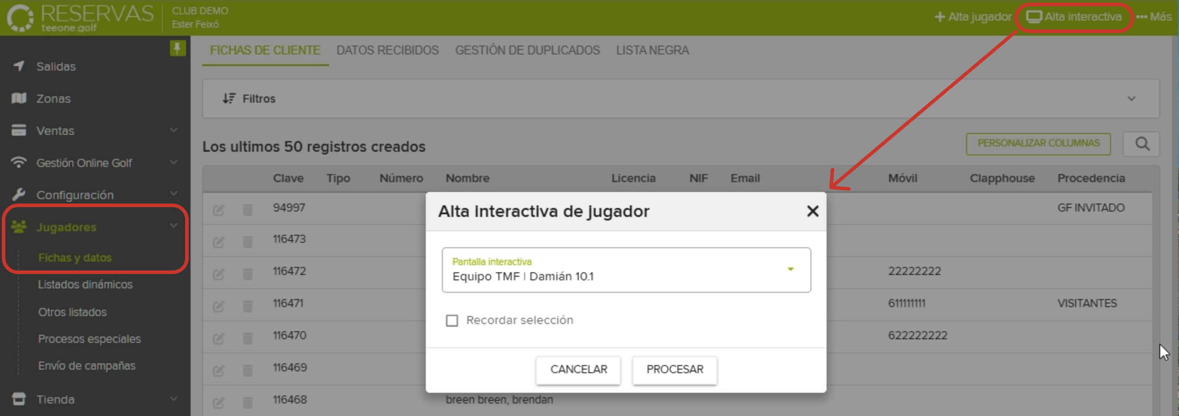The height and width of the screenshot is (416, 1179).
Task: Sort by the Clave column header
Action: point(288,178)
